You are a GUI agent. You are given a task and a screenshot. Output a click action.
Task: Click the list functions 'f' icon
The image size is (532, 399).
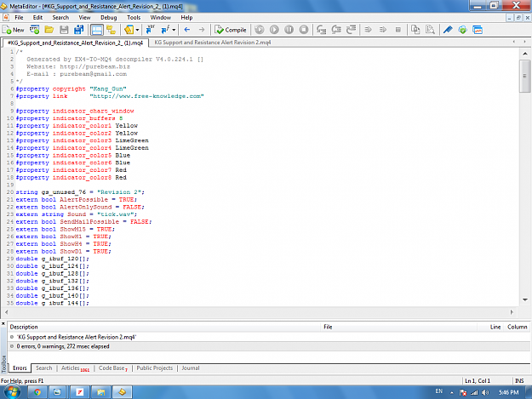coord(165,30)
